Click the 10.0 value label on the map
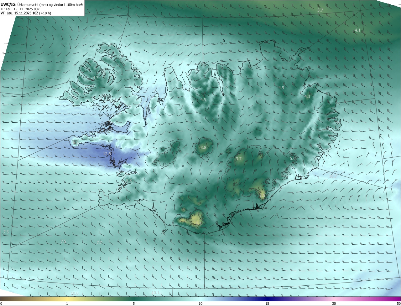Screen dimensions: 401x306 click(75, 293)
